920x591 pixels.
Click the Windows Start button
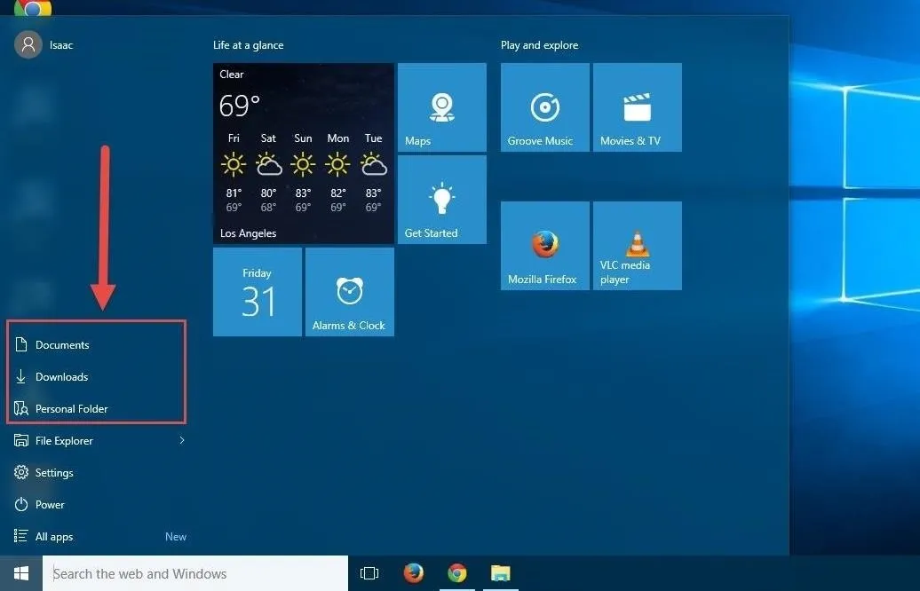click(x=21, y=573)
